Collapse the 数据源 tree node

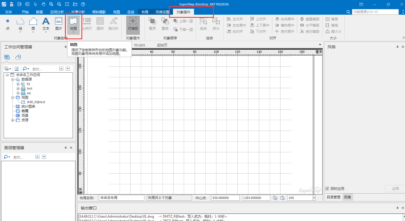pos(12,79)
